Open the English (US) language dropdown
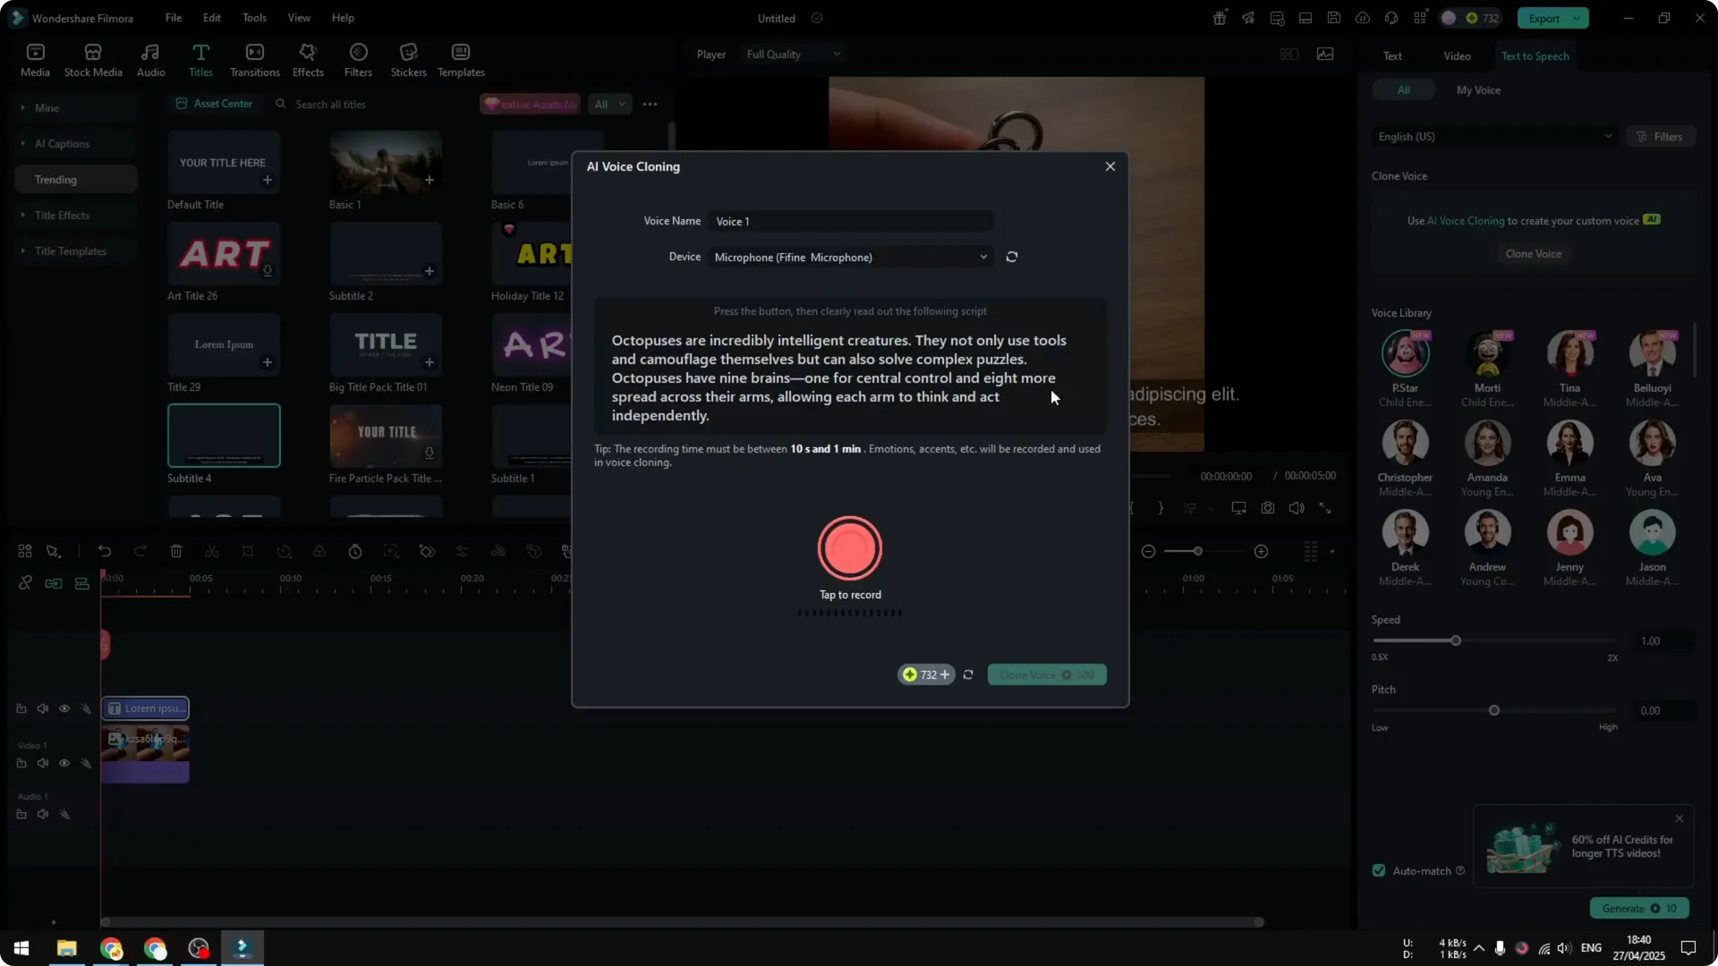Viewport: 1718px width, 966px height. pyautogui.click(x=1493, y=136)
